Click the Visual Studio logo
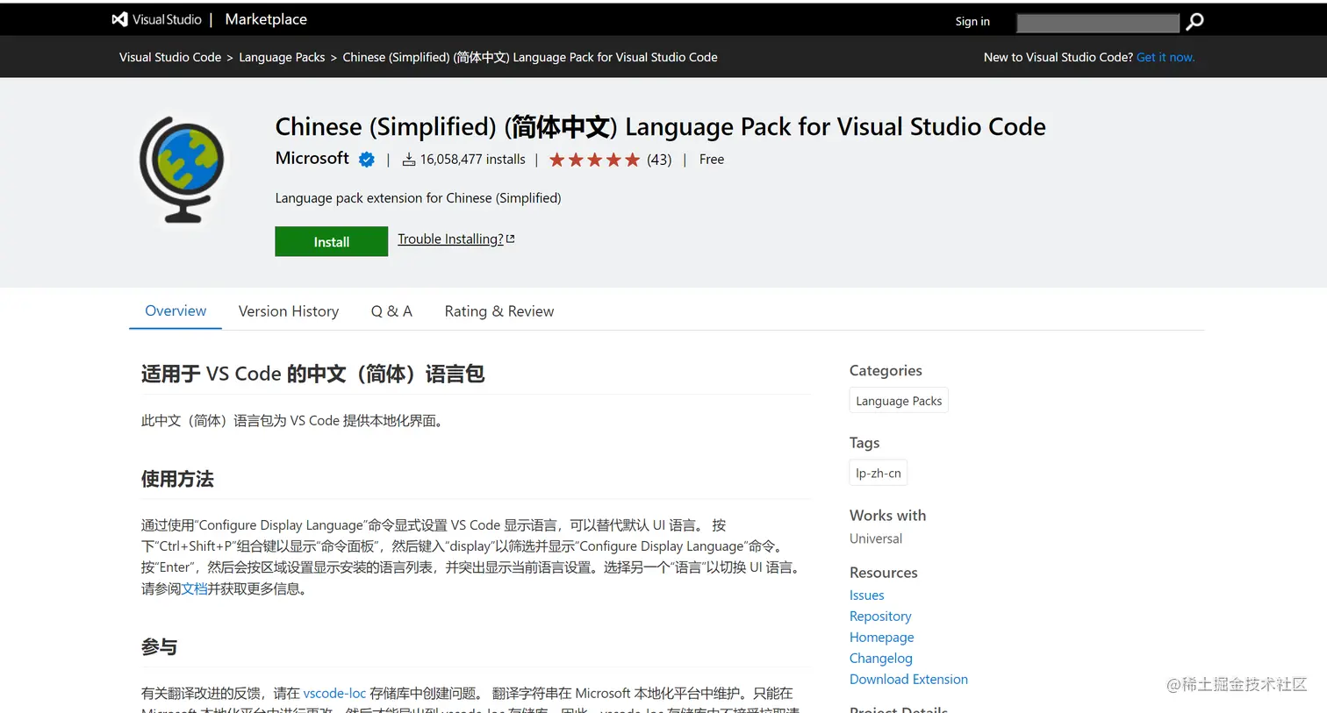The image size is (1327, 713). point(156,19)
